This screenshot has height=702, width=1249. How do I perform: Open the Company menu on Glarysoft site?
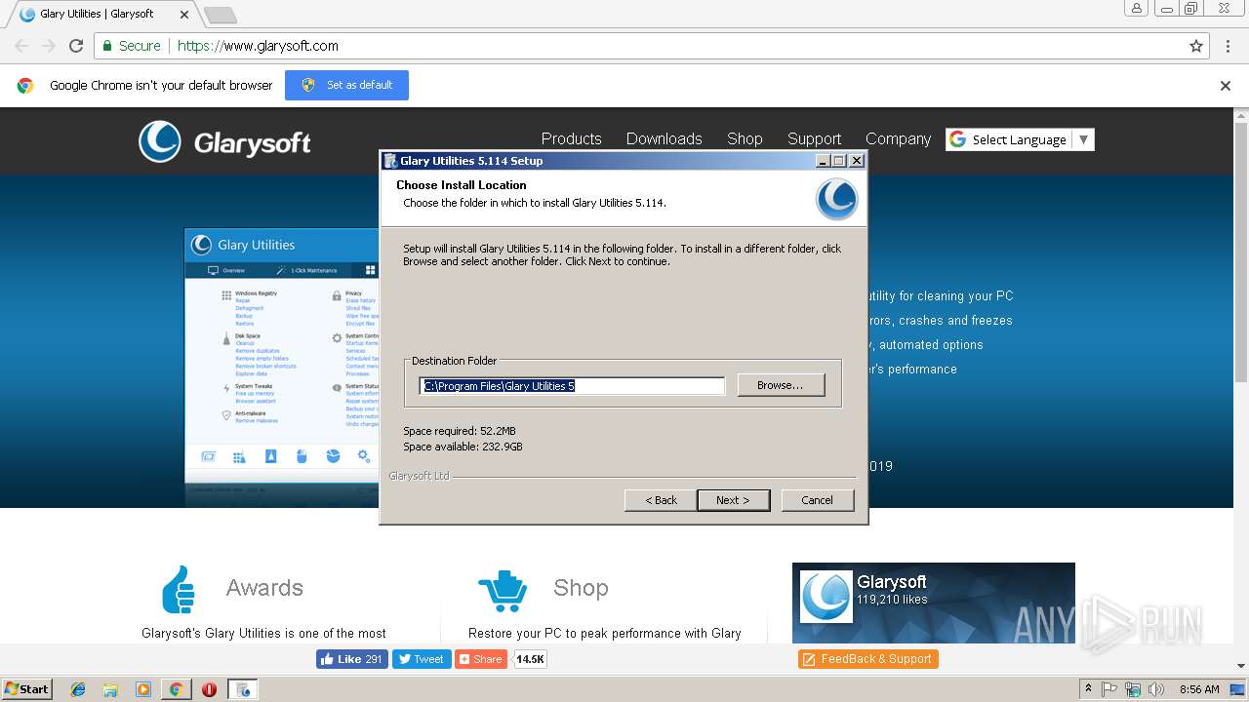click(x=898, y=138)
